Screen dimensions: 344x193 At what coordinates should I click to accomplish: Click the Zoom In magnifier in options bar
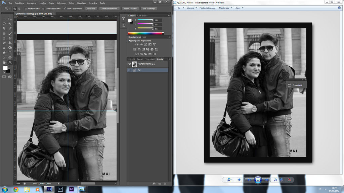click(x=15, y=9)
